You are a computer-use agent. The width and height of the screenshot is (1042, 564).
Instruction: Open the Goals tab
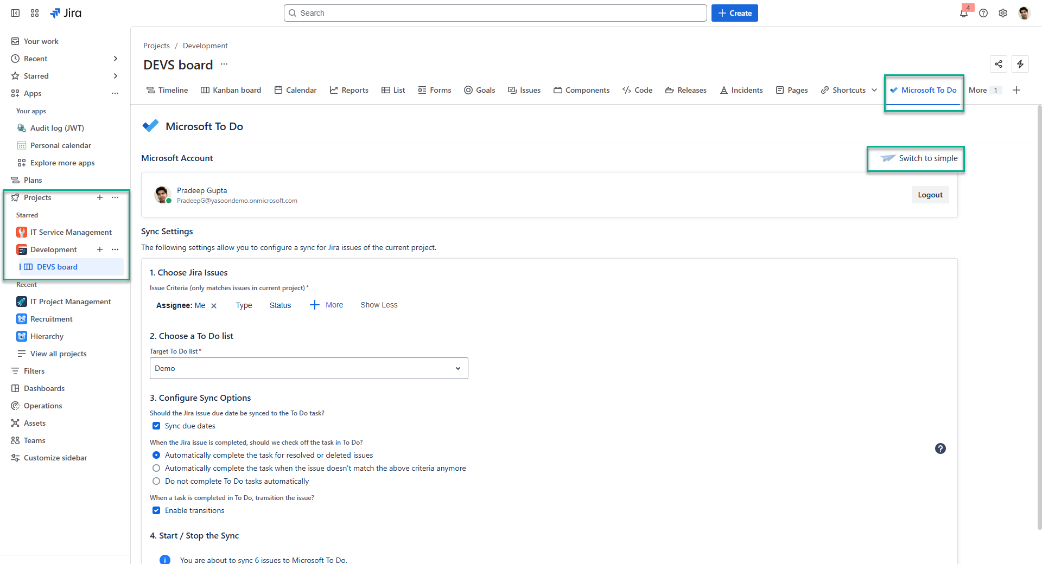click(480, 90)
